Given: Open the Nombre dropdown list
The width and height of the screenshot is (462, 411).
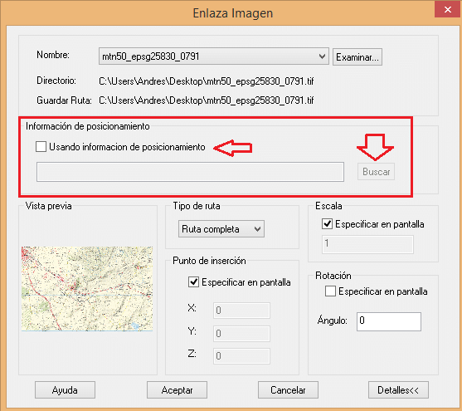Looking at the screenshot, I should coord(322,56).
